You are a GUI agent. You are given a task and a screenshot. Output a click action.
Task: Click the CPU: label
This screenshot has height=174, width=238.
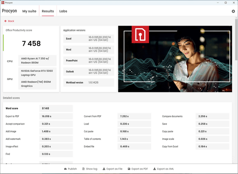(x=10, y=61)
